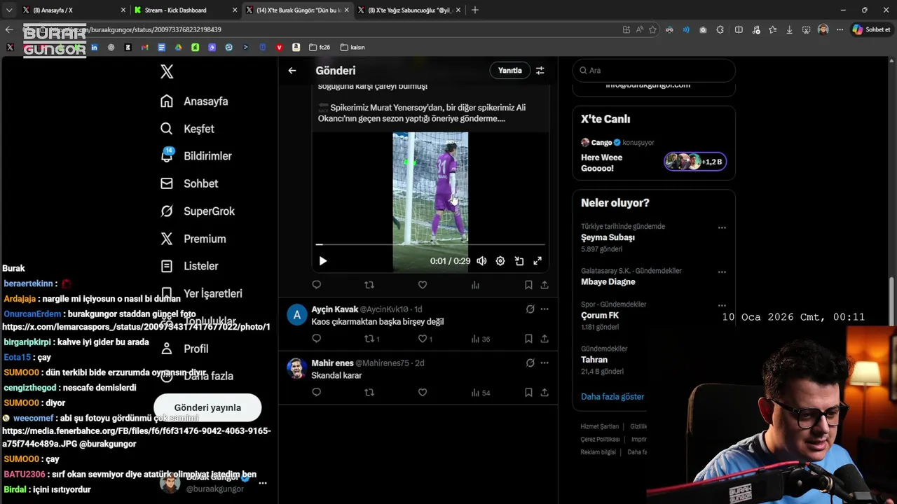Repost the main video post
The image size is (897, 504).
[x=369, y=285]
